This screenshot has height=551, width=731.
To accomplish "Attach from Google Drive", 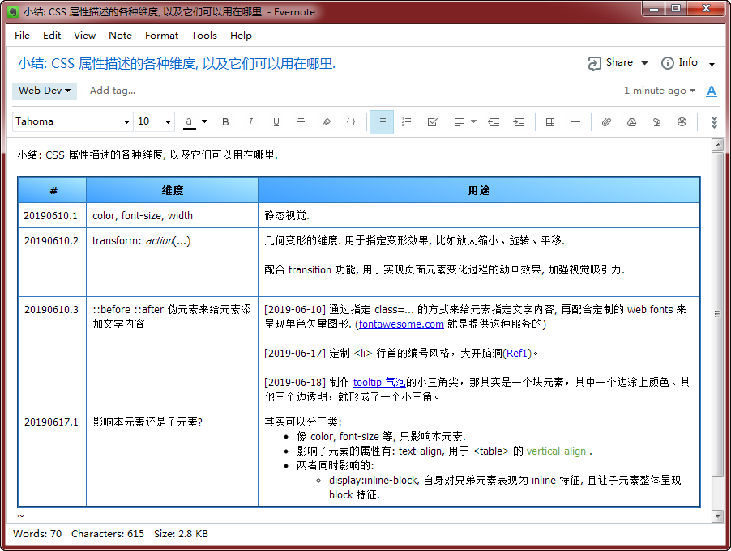I will 631,122.
